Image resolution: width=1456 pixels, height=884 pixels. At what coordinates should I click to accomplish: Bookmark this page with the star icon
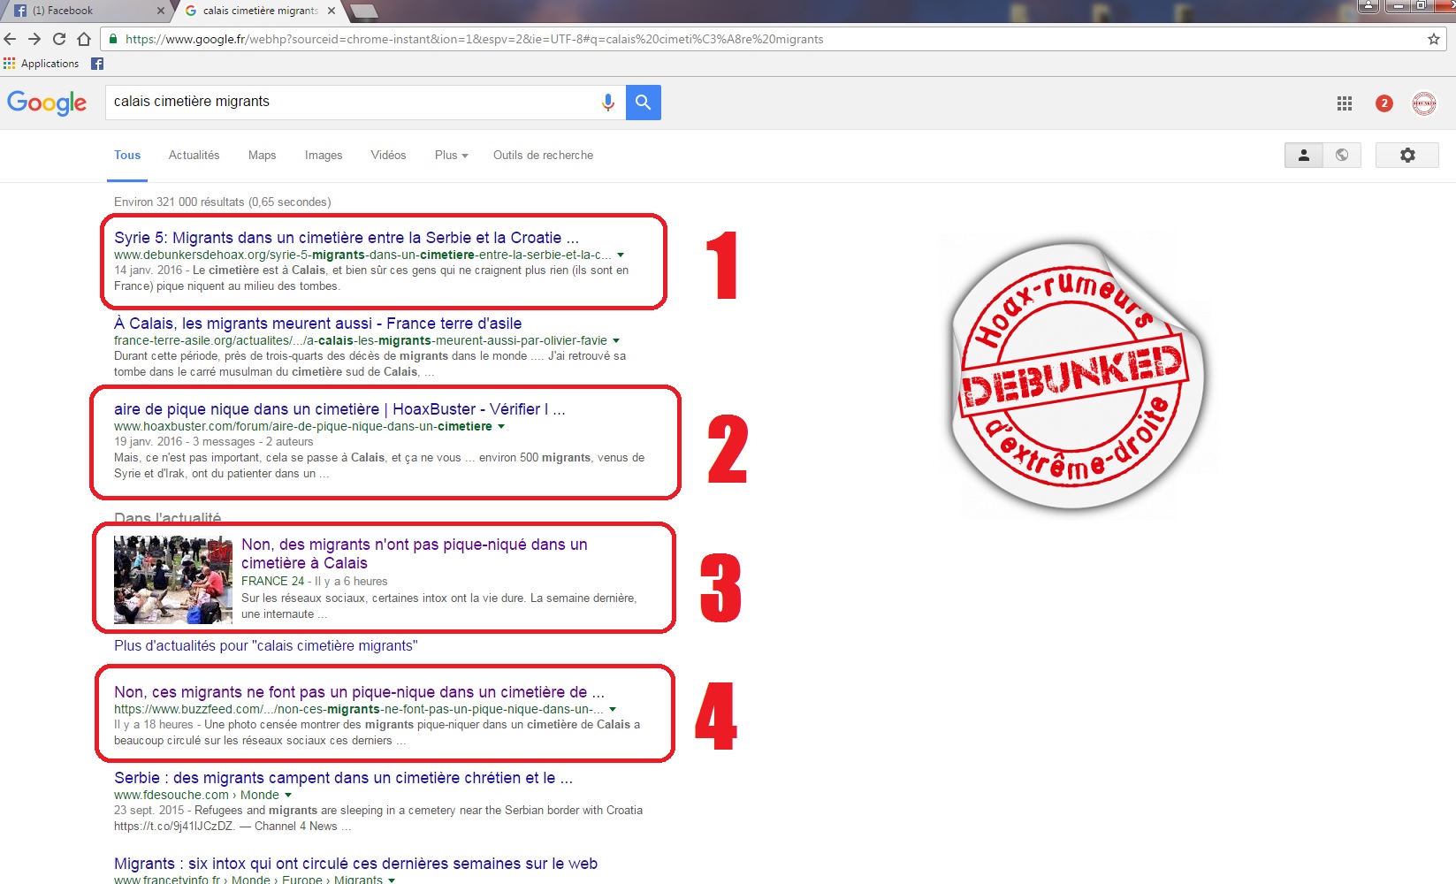coord(1434,39)
